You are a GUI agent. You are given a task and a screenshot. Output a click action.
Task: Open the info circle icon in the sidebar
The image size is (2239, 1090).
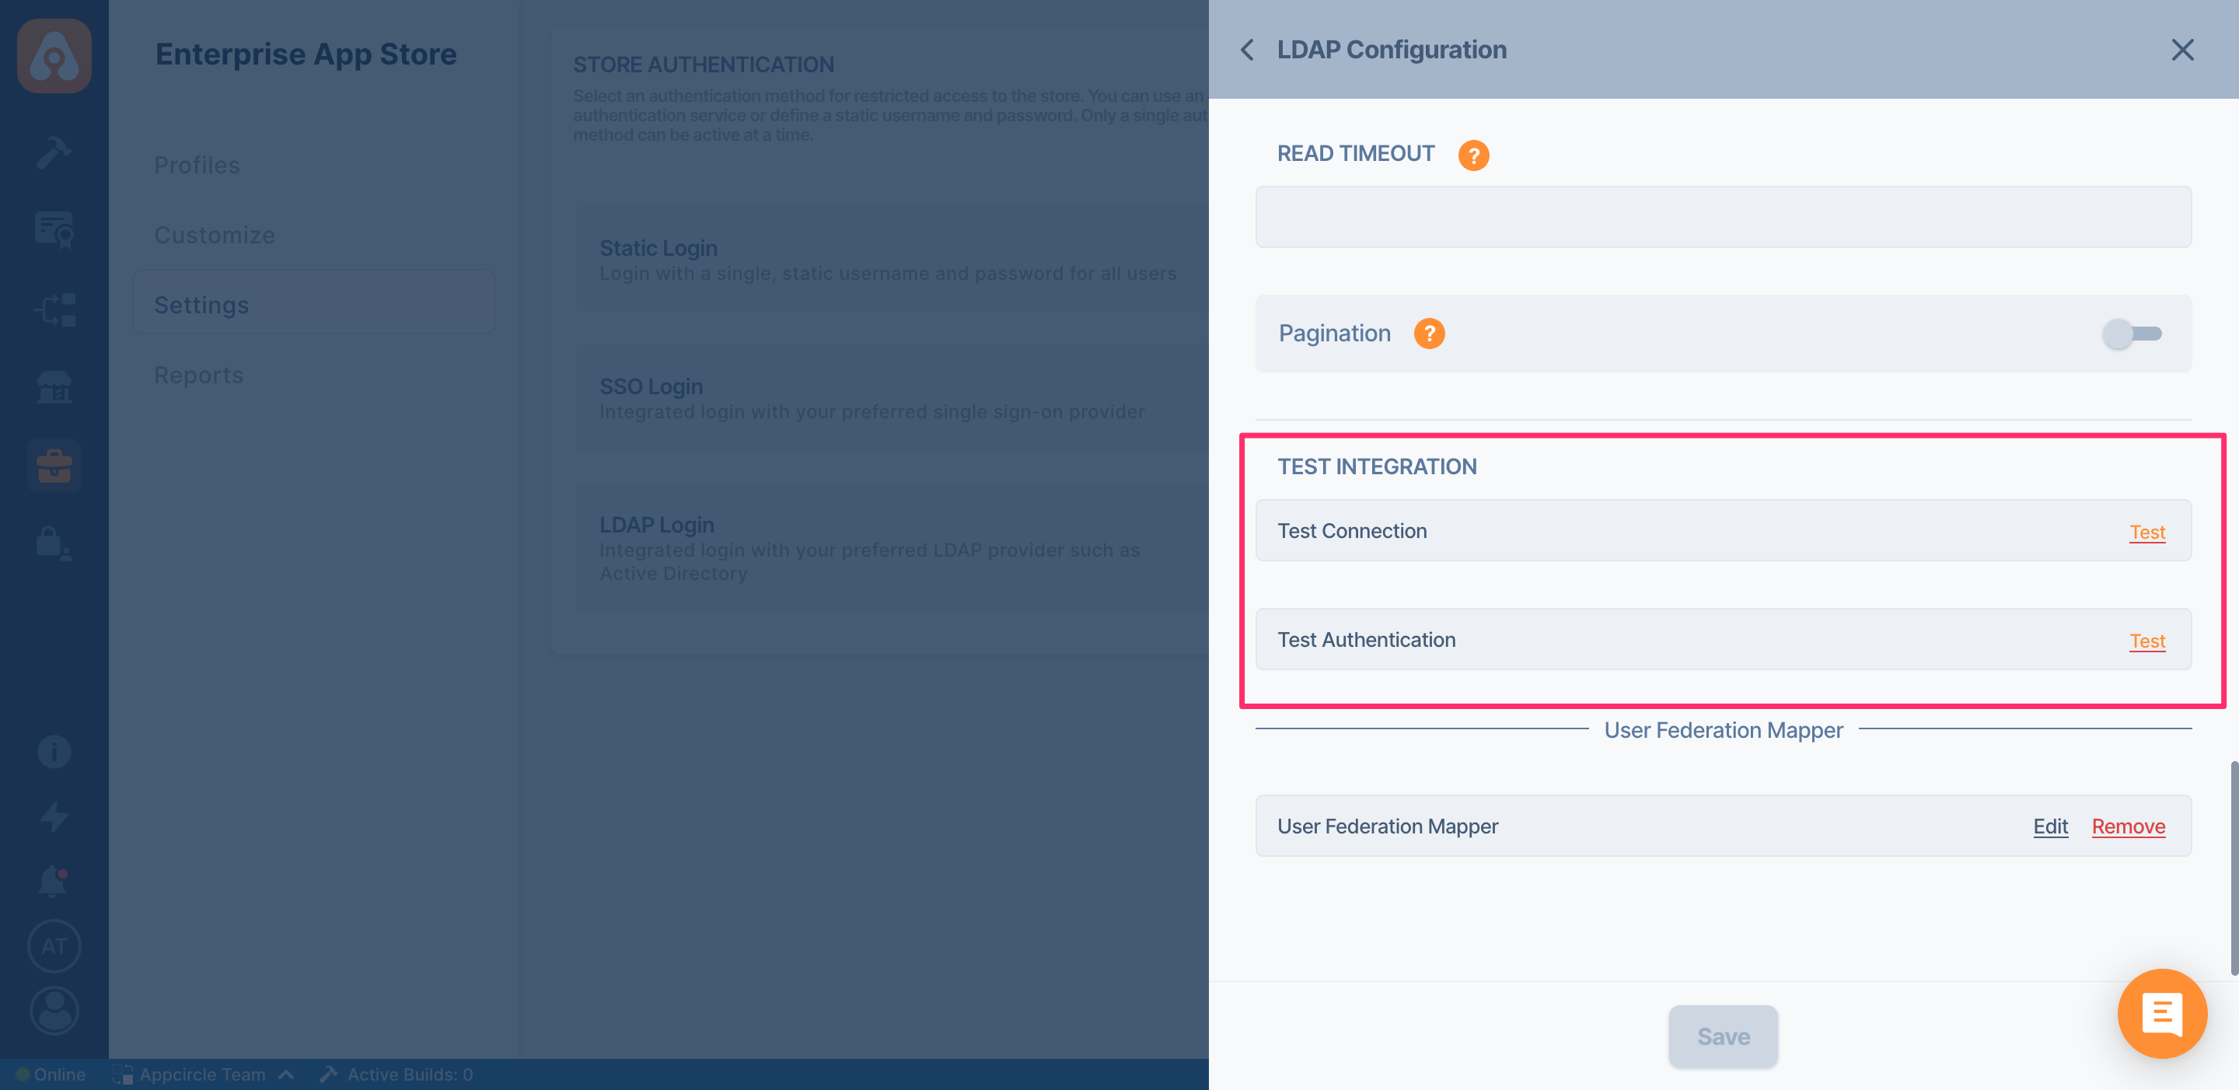pyautogui.click(x=54, y=752)
